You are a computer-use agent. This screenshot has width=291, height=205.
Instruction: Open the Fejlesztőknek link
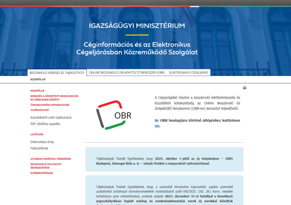click(39, 148)
